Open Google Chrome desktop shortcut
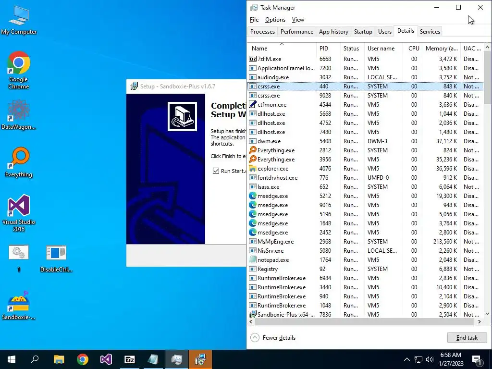Image resolution: width=492 pixels, height=369 pixels. tap(19, 70)
